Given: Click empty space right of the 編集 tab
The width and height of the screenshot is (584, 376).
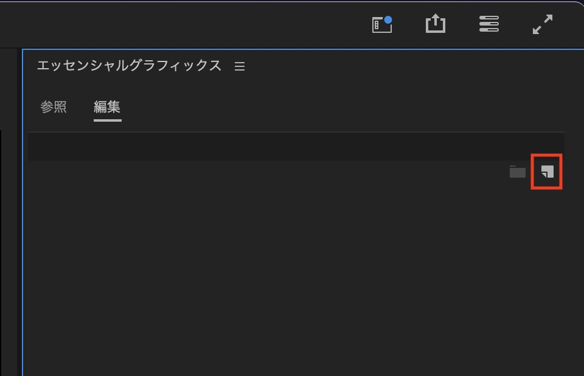Looking at the screenshot, I should (x=304, y=107).
